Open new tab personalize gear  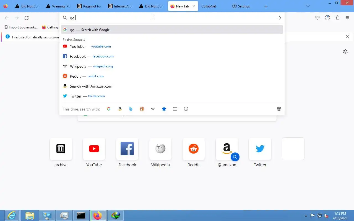[x=345, y=52]
